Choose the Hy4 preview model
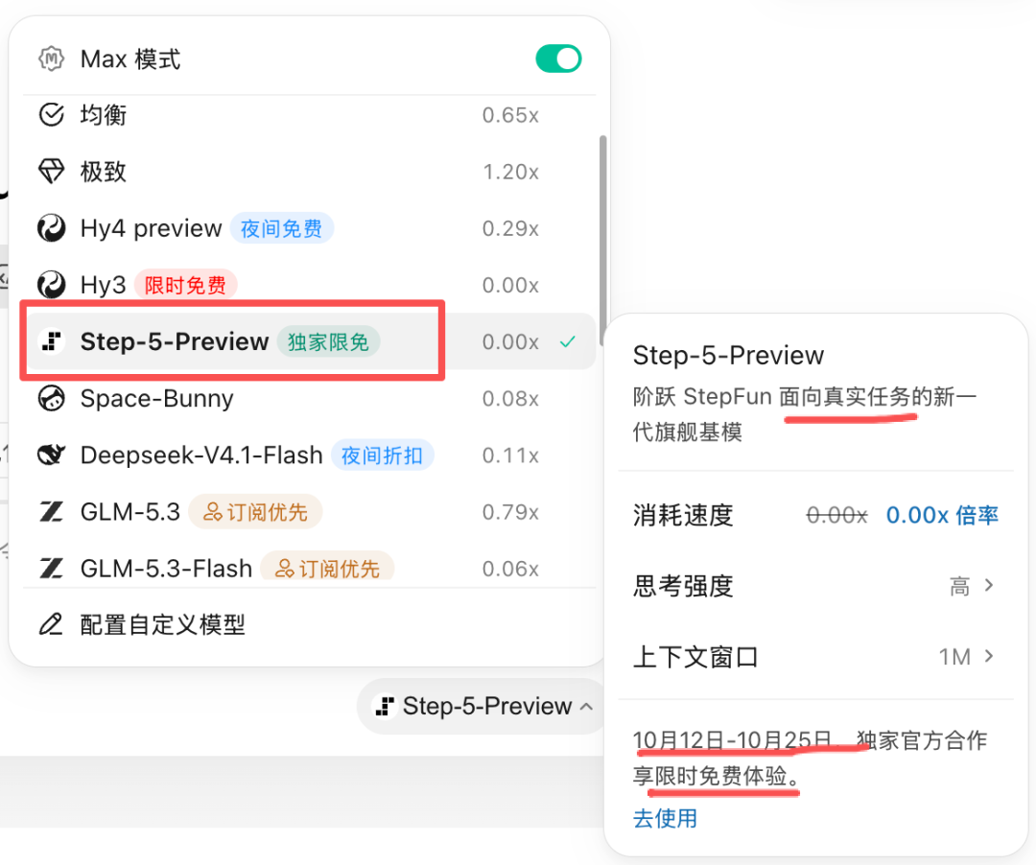This screenshot has height=865, width=1036. 309,228
